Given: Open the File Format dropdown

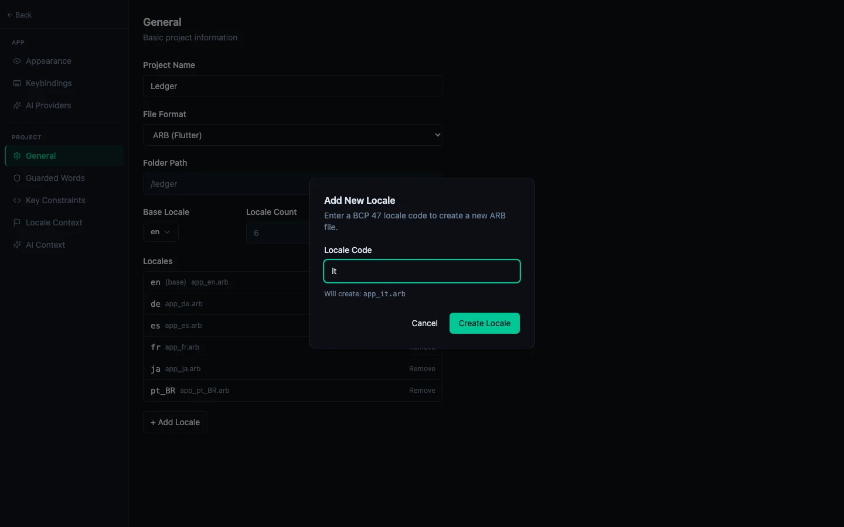Looking at the screenshot, I should (x=292, y=135).
